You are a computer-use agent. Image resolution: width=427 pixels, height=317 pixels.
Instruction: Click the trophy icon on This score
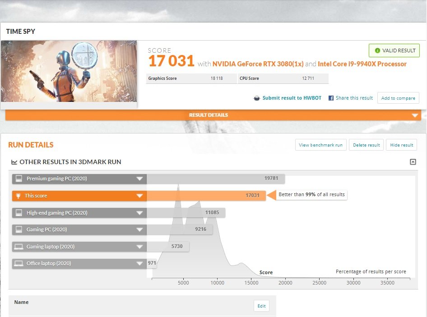pos(18,196)
